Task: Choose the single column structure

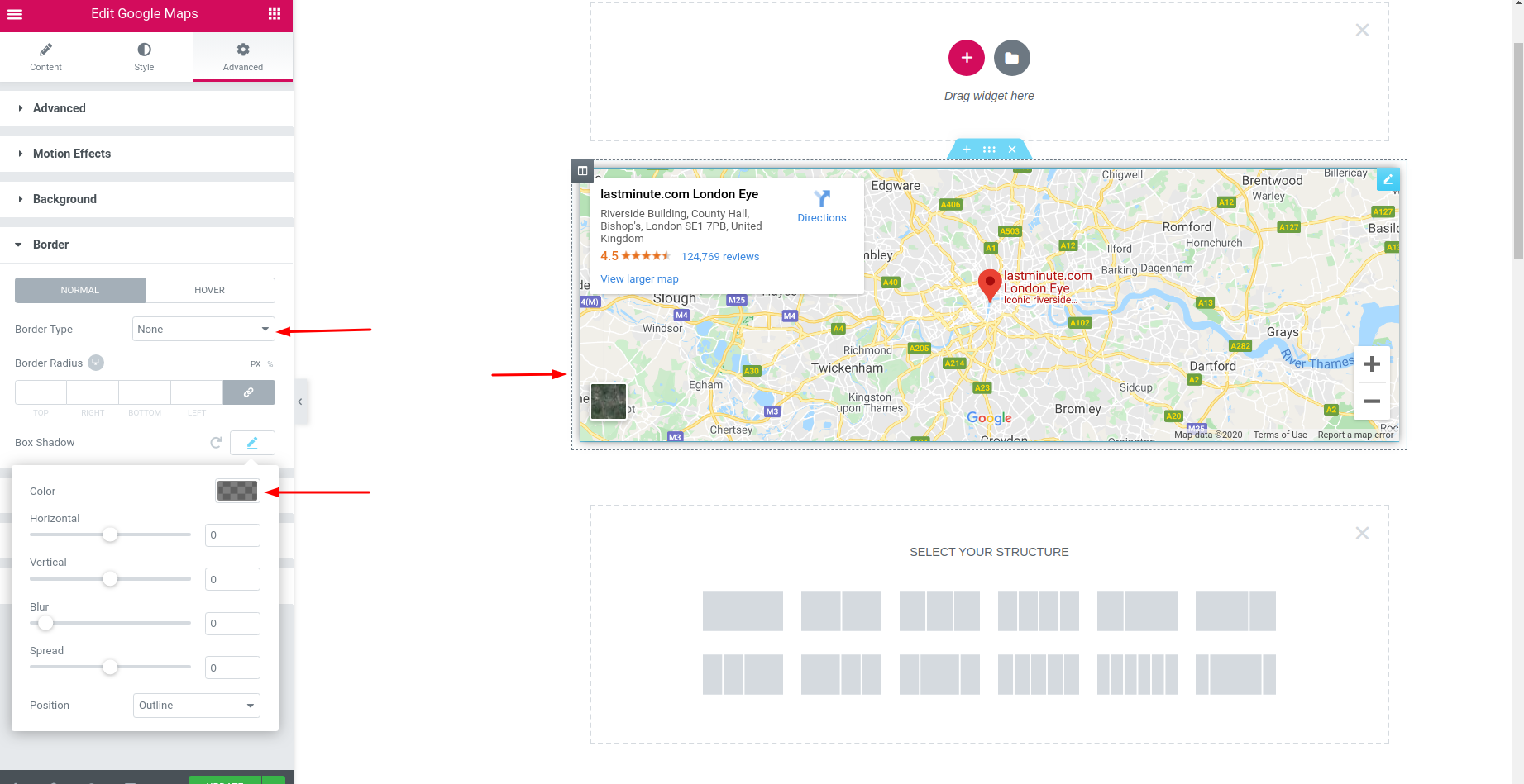Action: (743, 611)
